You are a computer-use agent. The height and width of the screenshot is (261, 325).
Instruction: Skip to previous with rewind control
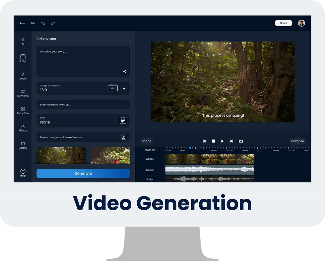(x=204, y=141)
